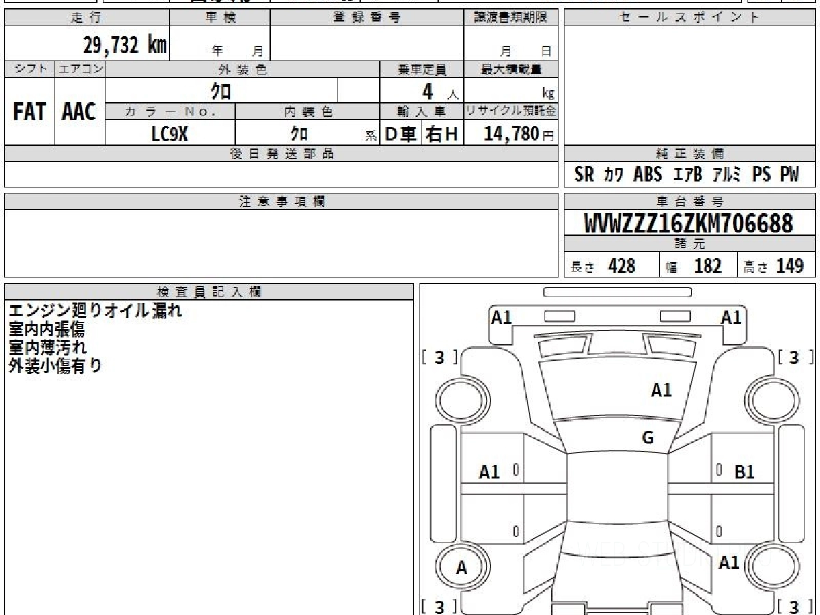Select the D車 import value

[x=401, y=135]
